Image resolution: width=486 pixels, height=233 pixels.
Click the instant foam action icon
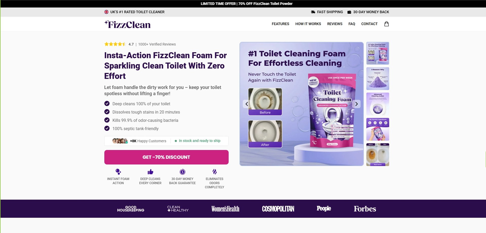pos(118,172)
